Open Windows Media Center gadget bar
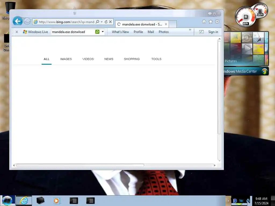The width and height of the screenshot is (275, 206). coord(246,71)
